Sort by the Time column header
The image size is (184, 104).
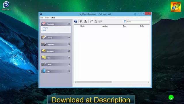125,26
